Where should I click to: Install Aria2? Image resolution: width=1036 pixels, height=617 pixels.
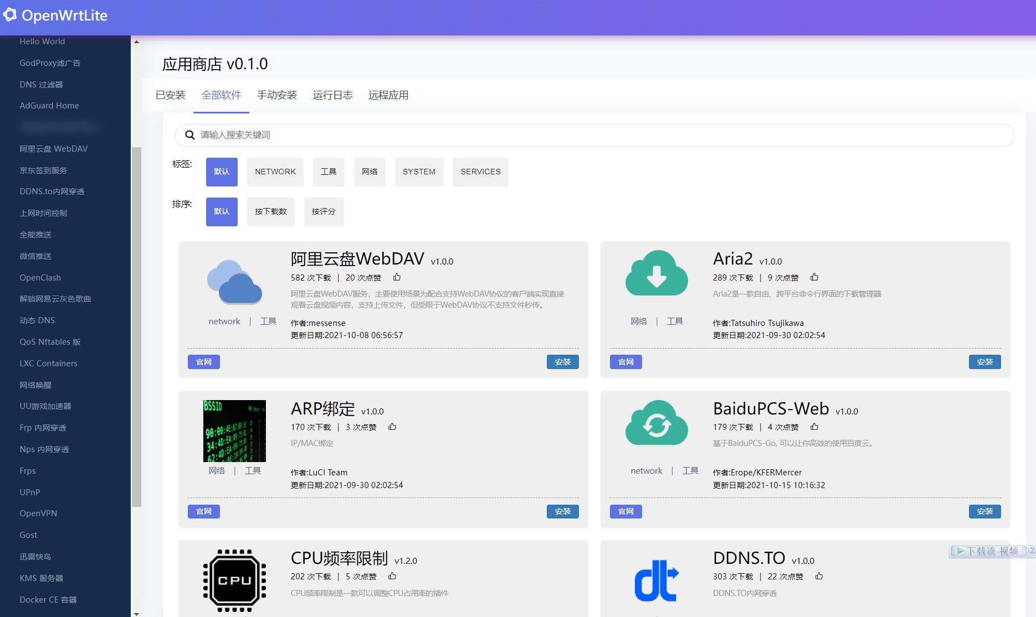click(x=984, y=362)
